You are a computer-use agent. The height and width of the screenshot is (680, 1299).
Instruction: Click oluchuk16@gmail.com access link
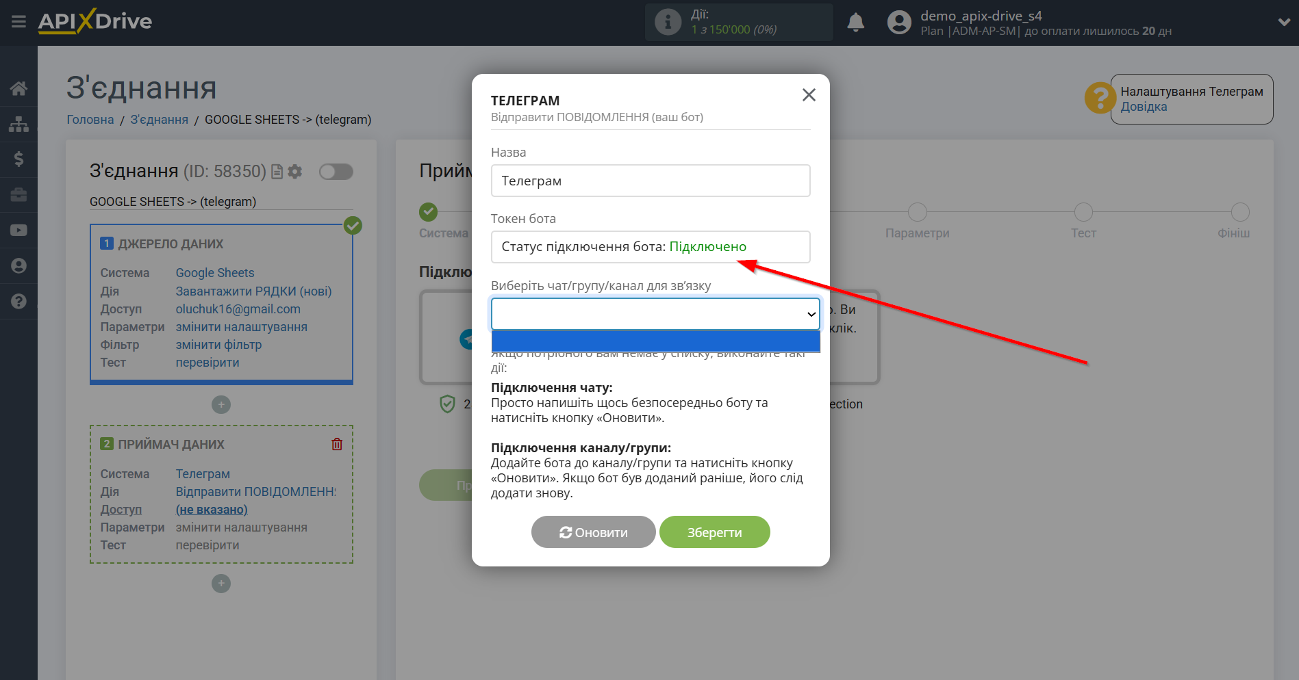238,309
